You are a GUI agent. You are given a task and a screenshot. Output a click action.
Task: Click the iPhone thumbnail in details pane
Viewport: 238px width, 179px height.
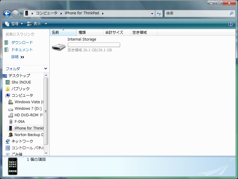[13, 166]
